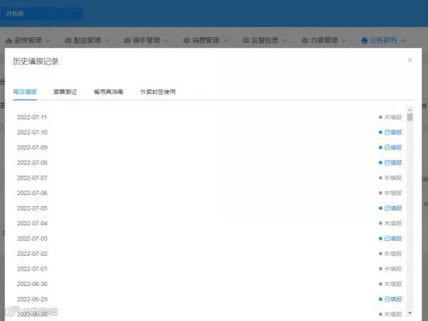Click the 分析研判 home icon in the navbar
The height and width of the screenshot is (321, 428).
364,40
